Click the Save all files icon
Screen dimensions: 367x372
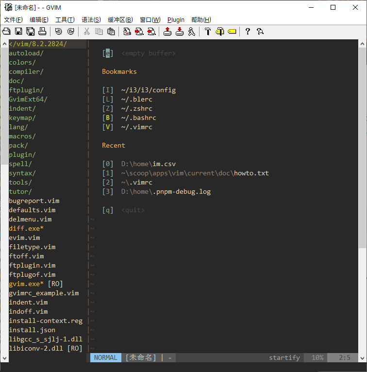[x=31, y=31]
